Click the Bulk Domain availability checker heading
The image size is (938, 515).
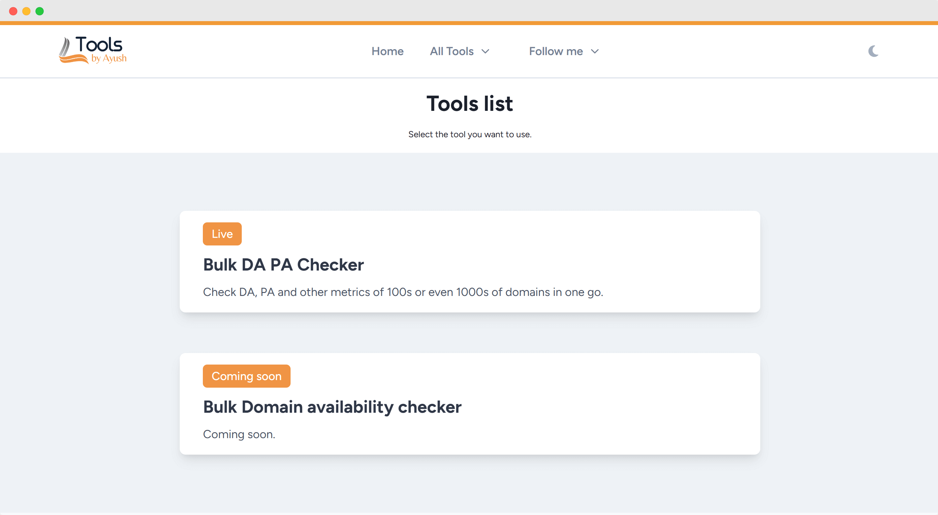point(332,407)
